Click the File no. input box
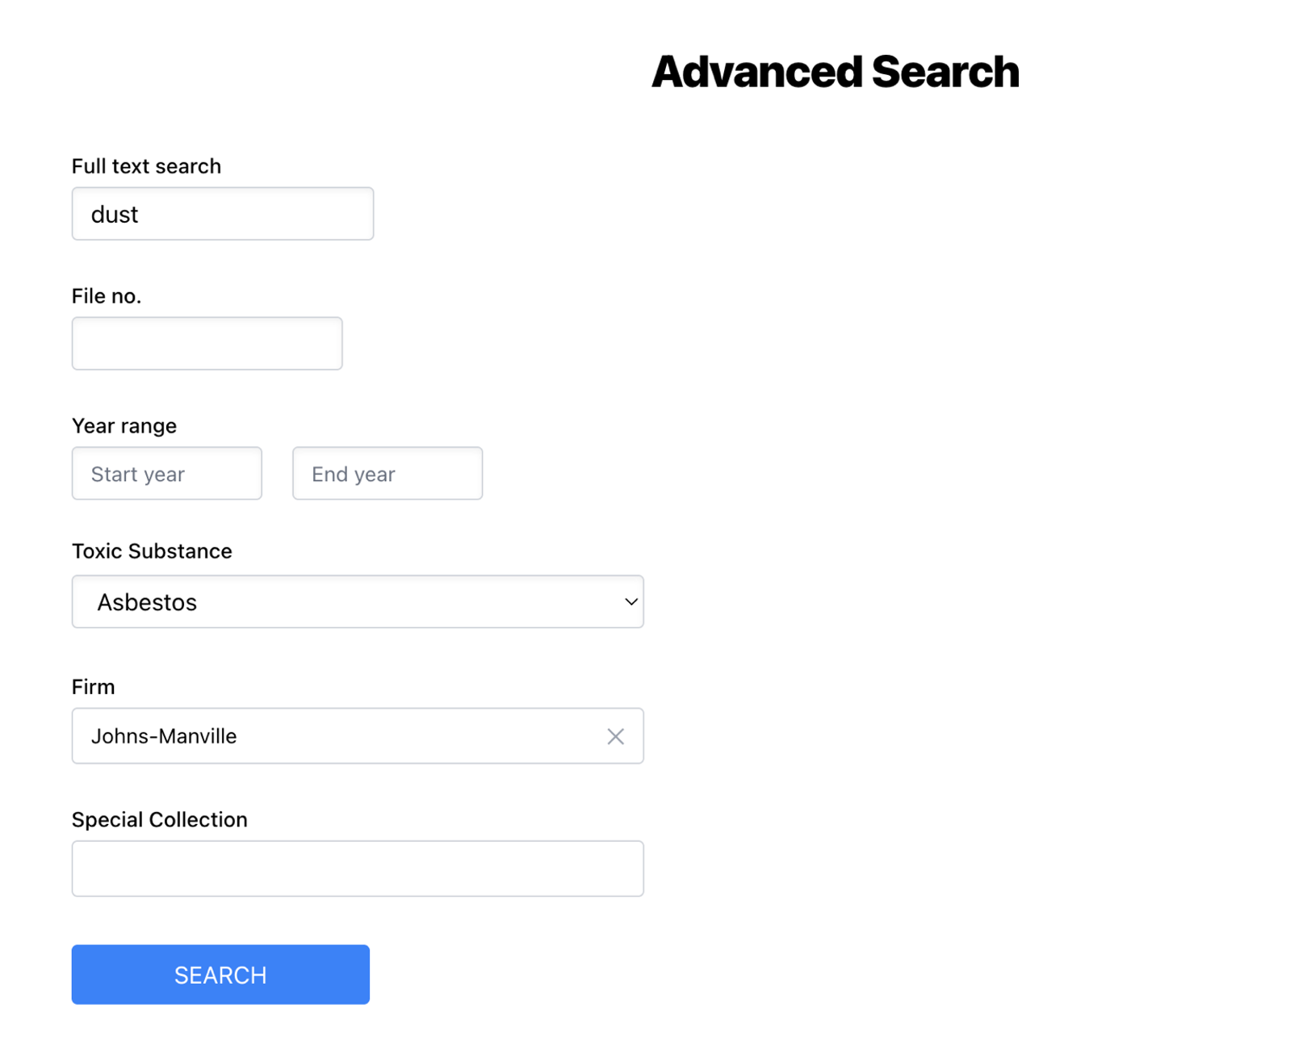 tap(207, 344)
